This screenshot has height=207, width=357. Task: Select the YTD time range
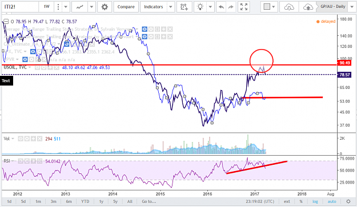point(85,201)
